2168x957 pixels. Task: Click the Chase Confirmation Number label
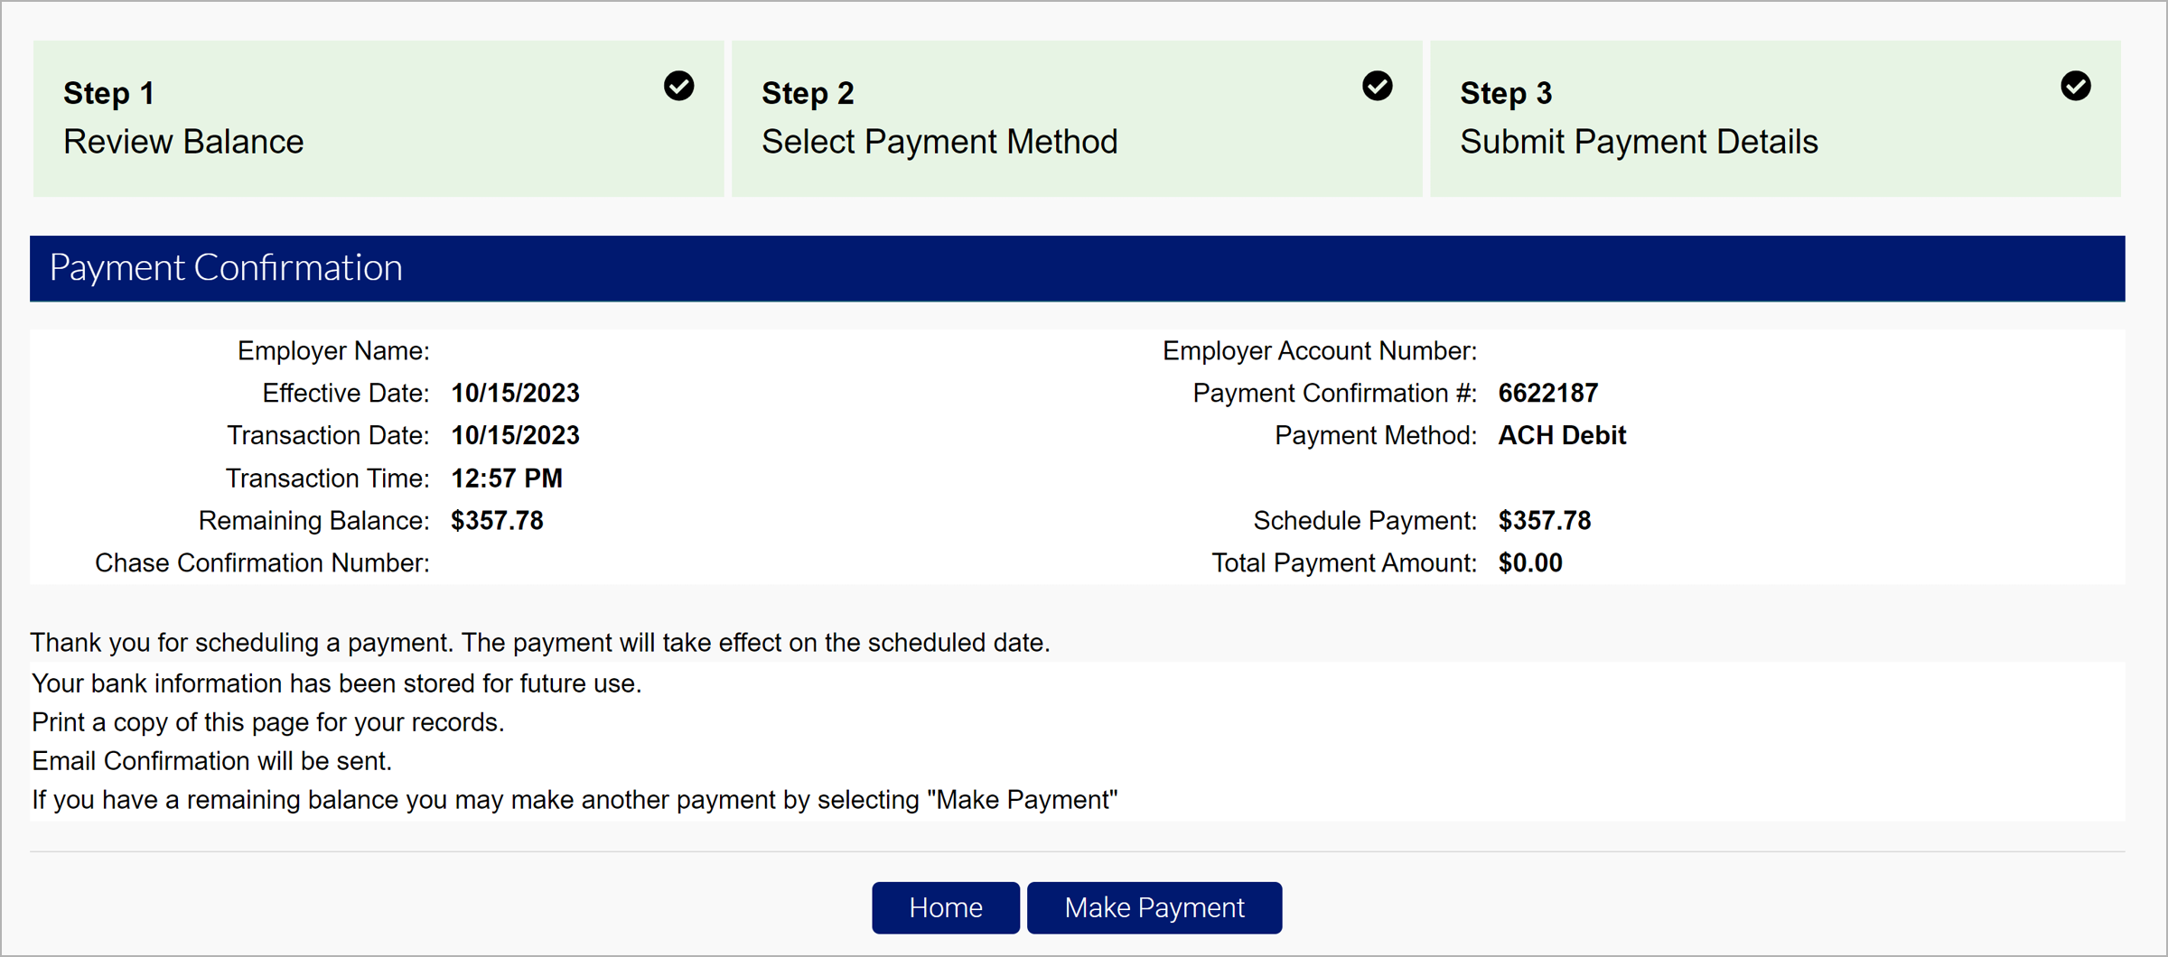click(x=262, y=562)
